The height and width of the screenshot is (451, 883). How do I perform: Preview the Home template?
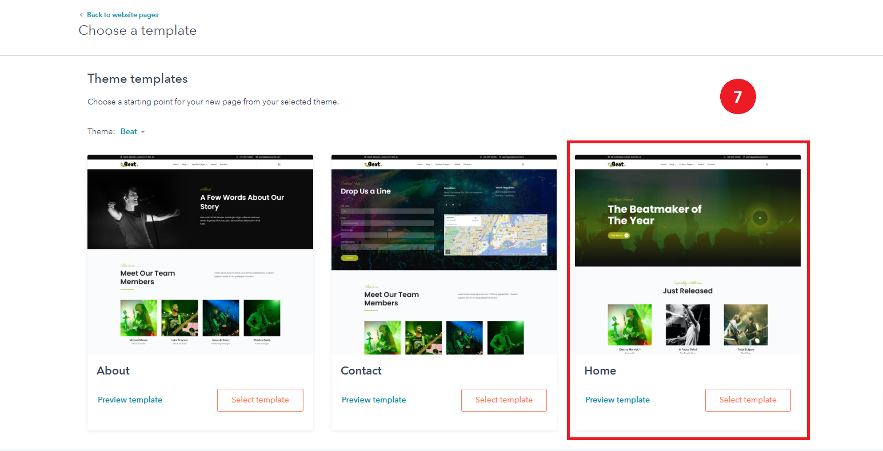[x=617, y=400]
